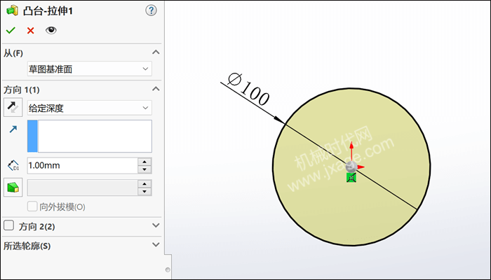The image size is (491, 280).
Task: Click the 从(F) header label
Action: pos(13,53)
